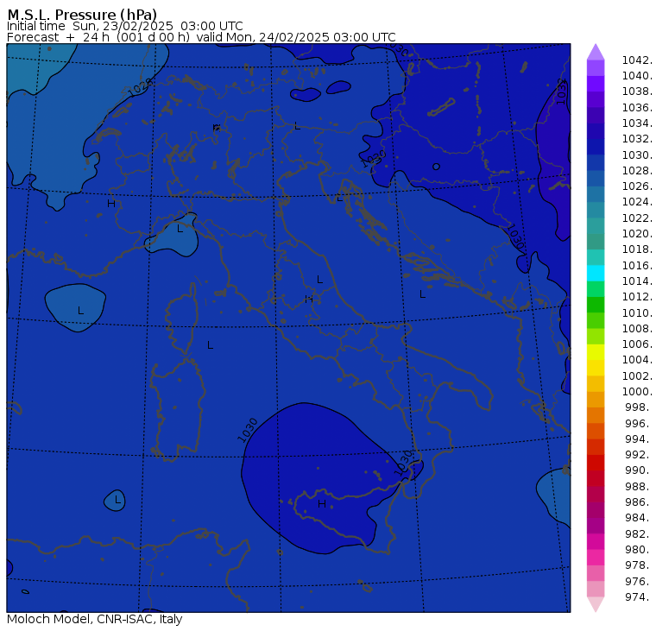656x631 pixels.
Task: Select the color band between 1030 and 1032
Action: click(596, 147)
